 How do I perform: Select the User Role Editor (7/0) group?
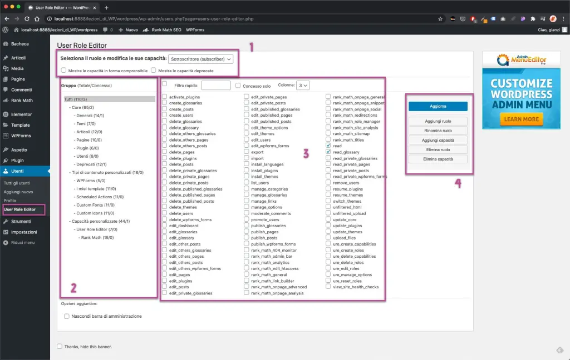(x=96, y=229)
